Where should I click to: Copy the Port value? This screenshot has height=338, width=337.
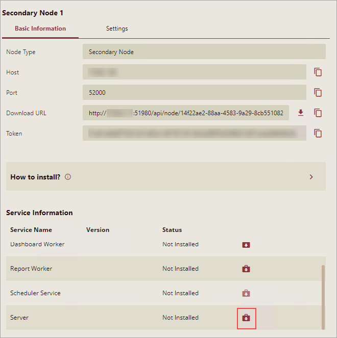318,92
